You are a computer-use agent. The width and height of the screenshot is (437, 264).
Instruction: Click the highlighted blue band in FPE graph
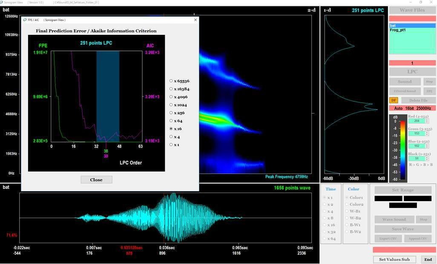(108, 96)
